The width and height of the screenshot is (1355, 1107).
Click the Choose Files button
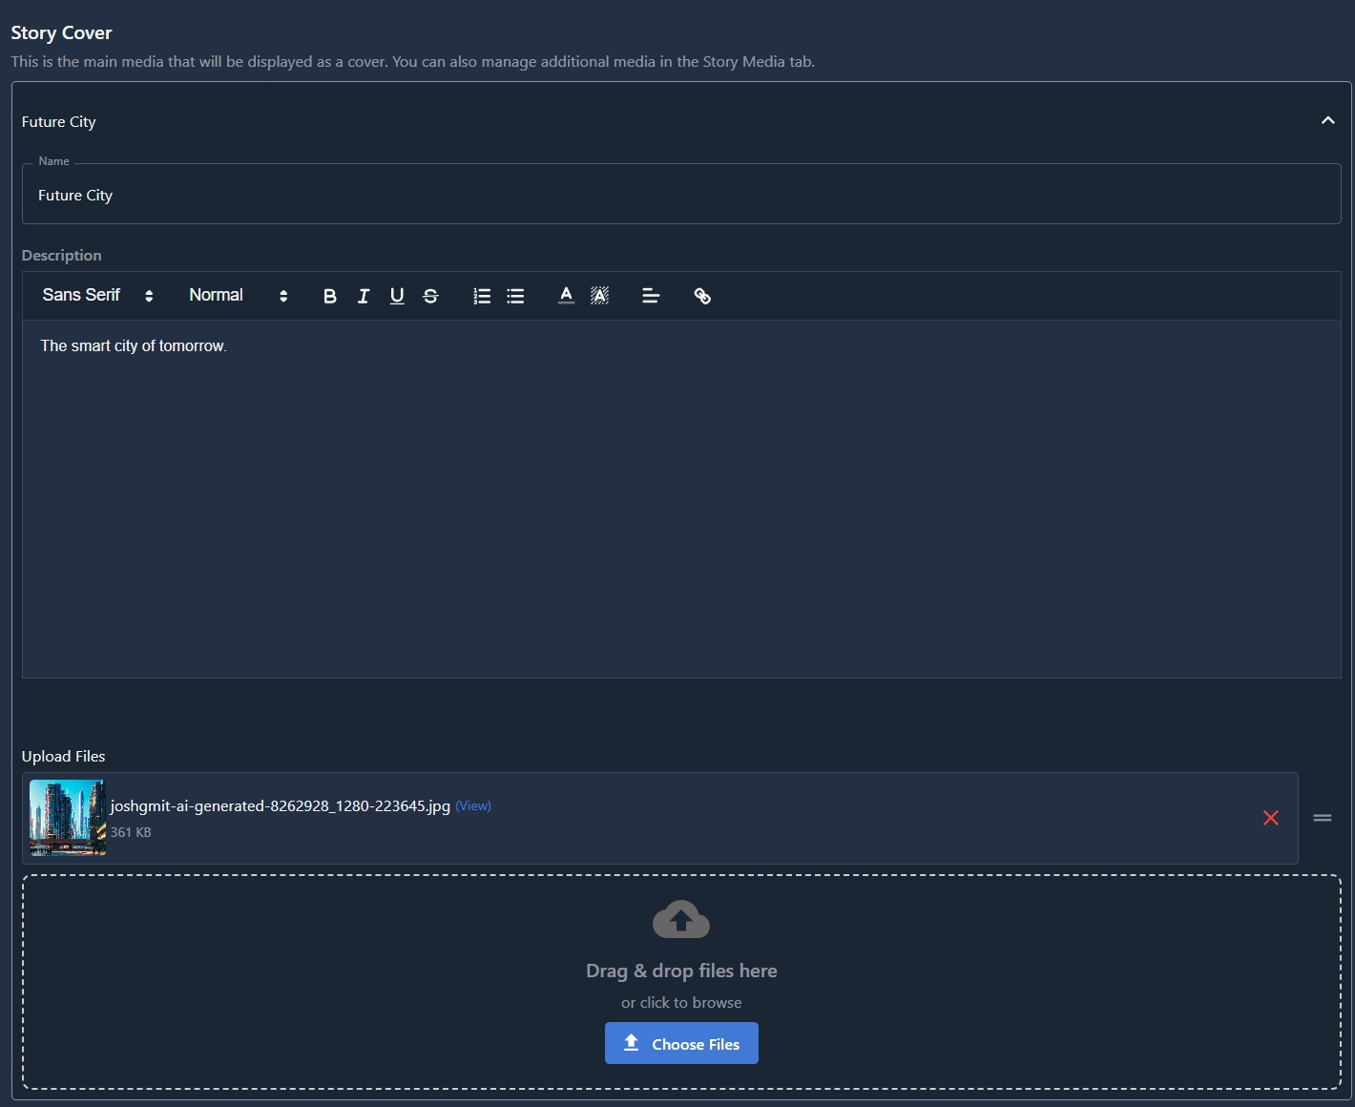681,1044
